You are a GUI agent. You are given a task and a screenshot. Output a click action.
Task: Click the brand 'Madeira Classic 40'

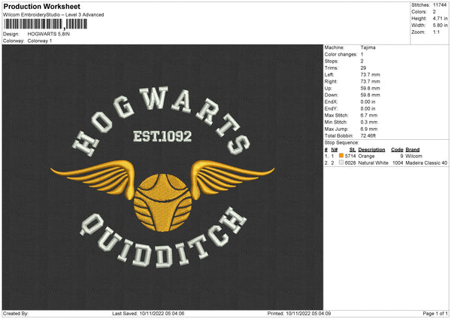pyautogui.click(x=426, y=163)
